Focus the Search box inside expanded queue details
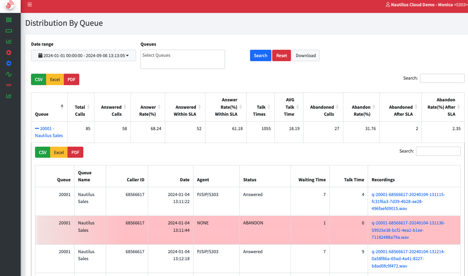 click(x=438, y=151)
